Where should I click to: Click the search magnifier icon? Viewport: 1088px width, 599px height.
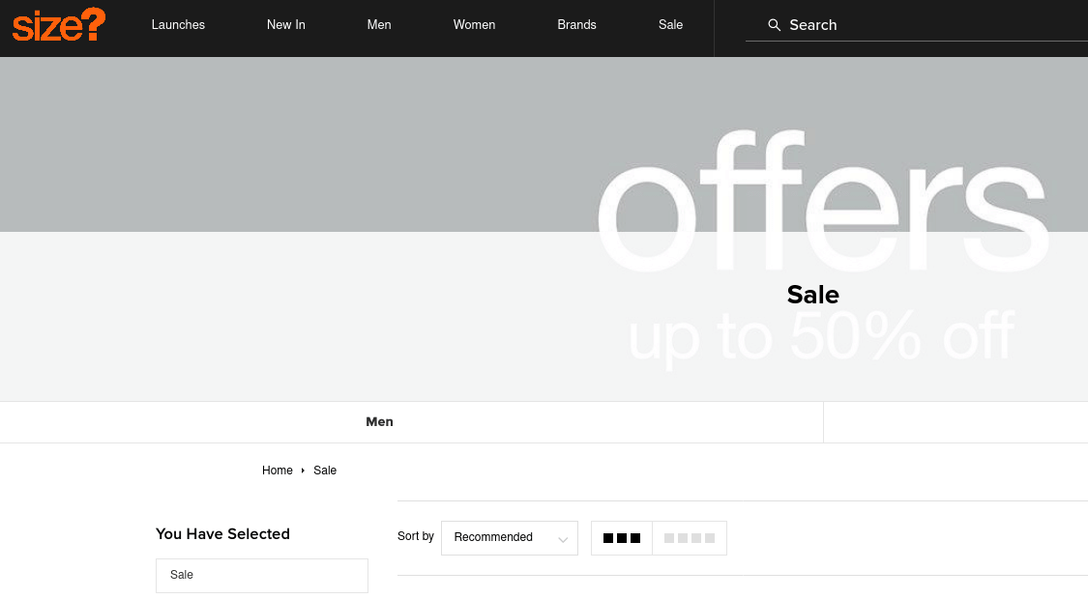(774, 25)
